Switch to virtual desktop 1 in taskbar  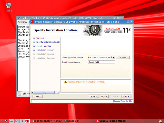(11, 121)
